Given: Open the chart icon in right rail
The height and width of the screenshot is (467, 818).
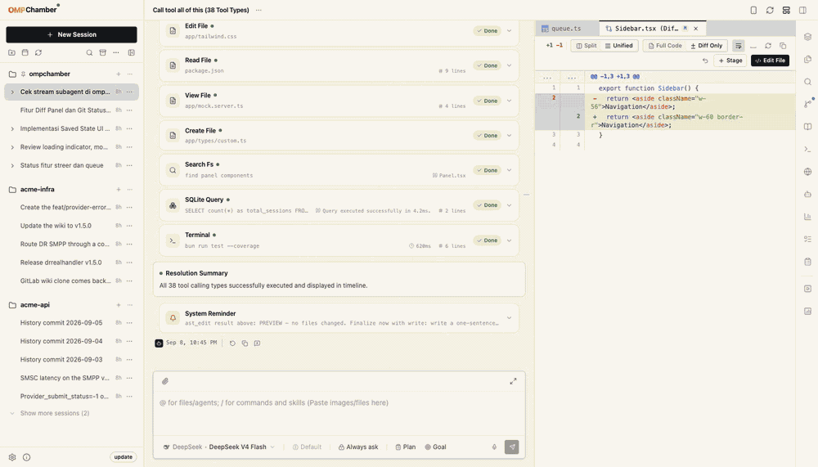Looking at the screenshot, I should click(807, 217).
